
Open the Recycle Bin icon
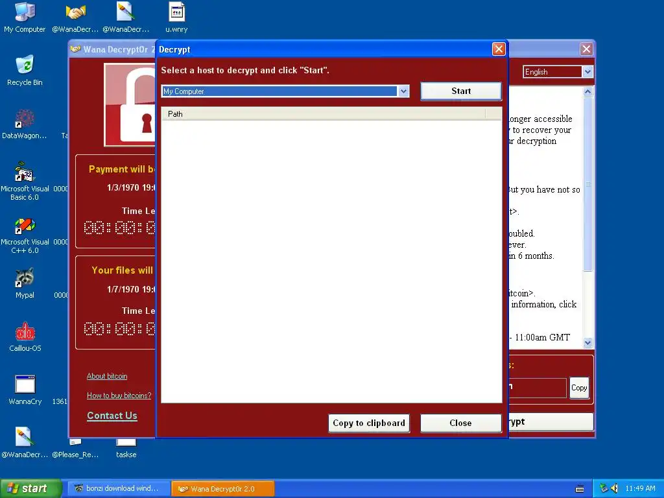[25, 70]
